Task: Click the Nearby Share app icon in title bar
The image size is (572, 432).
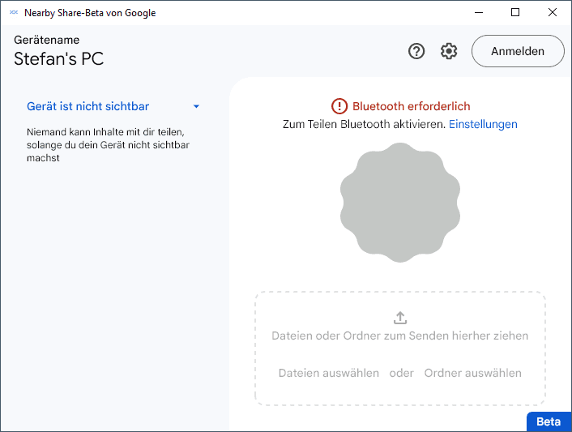Action: pos(13,13)
